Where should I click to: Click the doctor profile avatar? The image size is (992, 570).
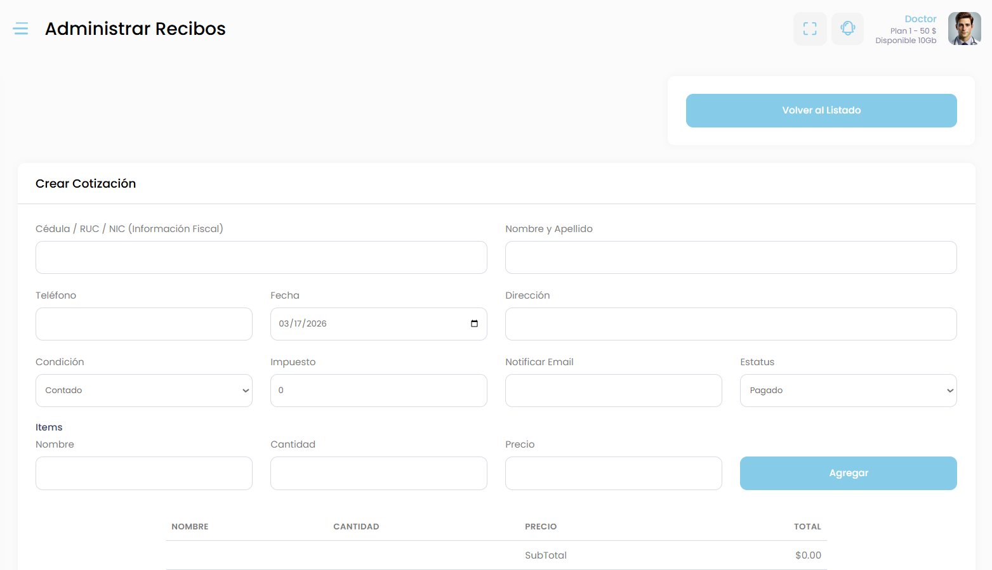pos(964,29)
